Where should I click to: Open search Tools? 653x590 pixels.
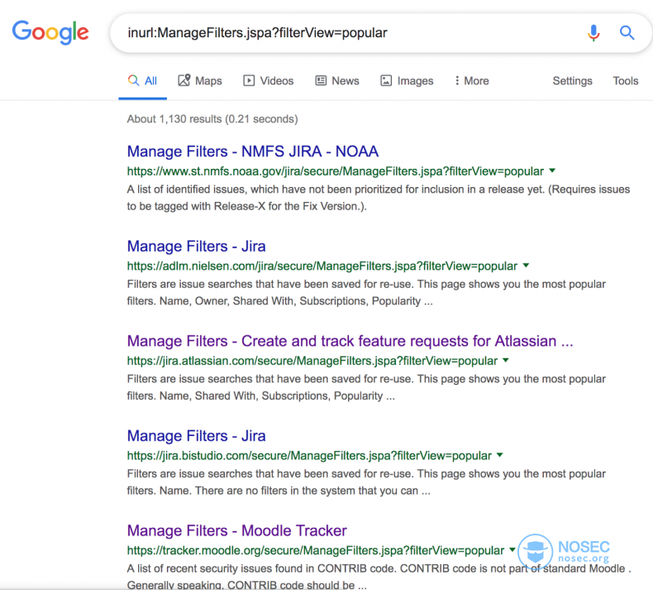626,81
